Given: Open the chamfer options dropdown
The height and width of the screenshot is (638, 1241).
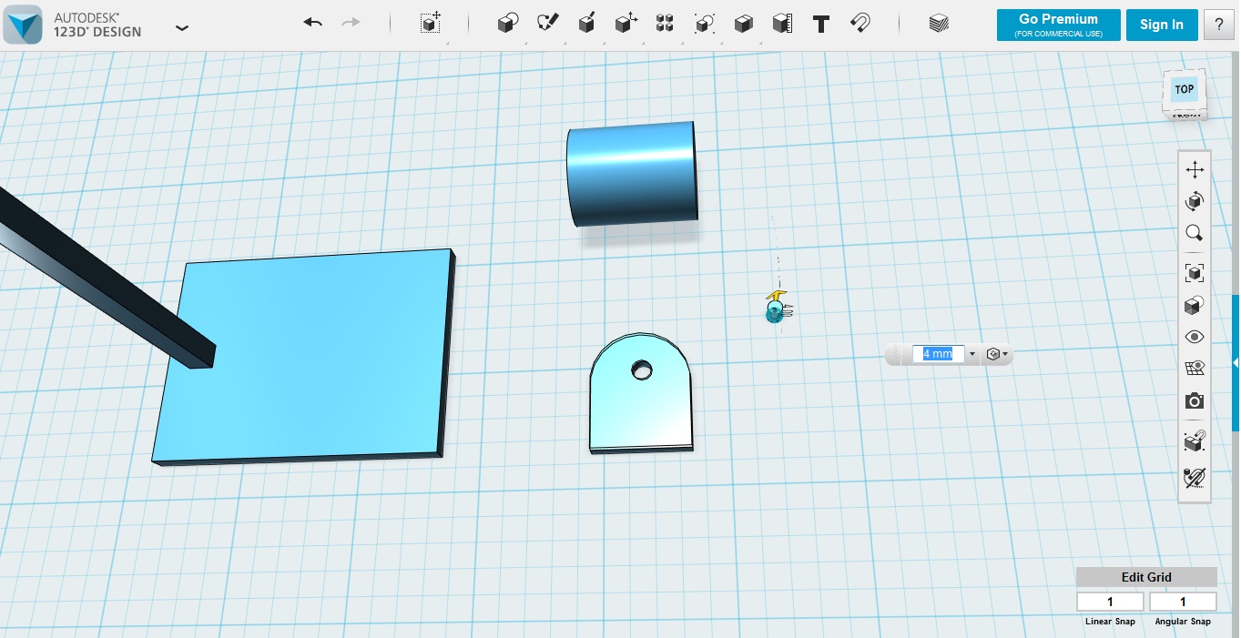Looking at the screenshot, I should point(998,354).
